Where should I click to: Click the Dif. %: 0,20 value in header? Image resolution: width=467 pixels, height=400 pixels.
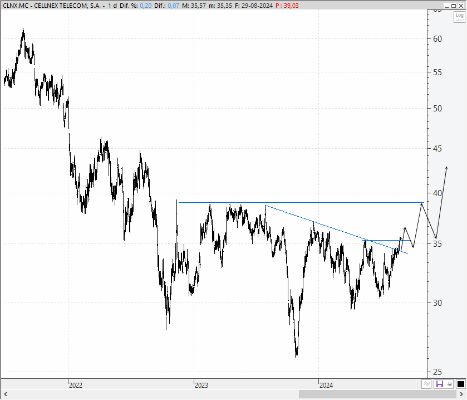(x=136, y=6)
